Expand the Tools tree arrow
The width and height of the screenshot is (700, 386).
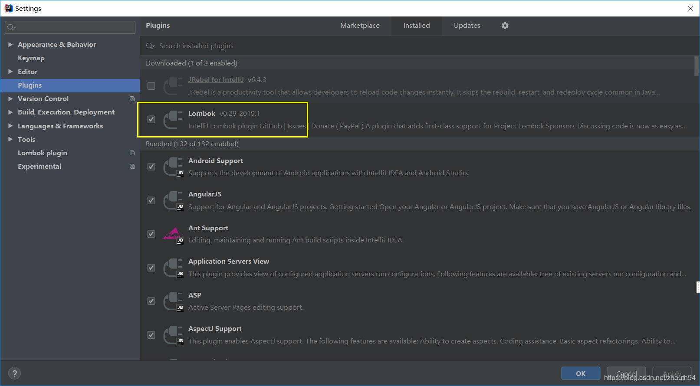[10, 139]
